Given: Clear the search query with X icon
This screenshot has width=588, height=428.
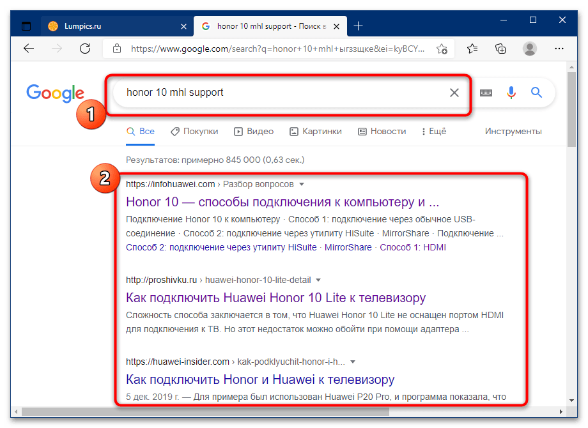Looking at the screenshot, I should pyautogui.click(x=454, y=93).
